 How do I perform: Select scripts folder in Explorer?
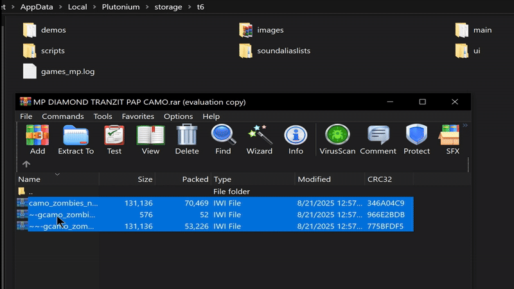click(x=44, y=51)
